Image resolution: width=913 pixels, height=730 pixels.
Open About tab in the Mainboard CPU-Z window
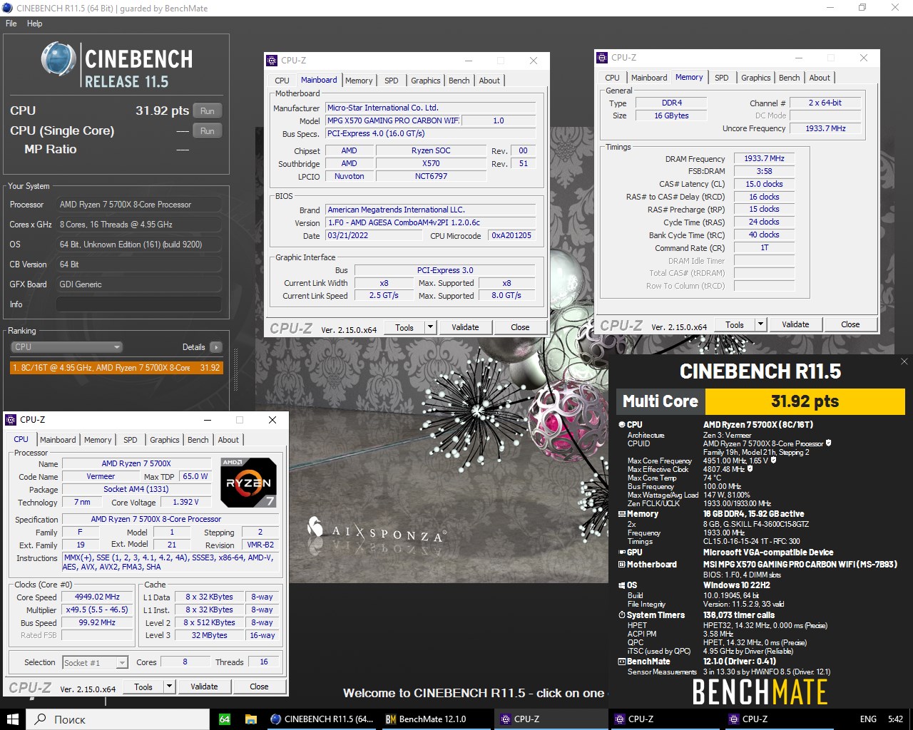click(489, 81)
